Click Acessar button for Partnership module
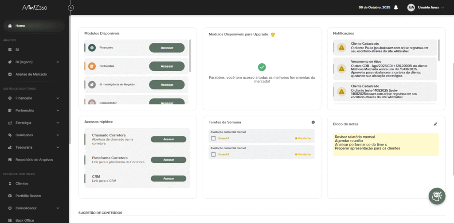The image size is (454, 223). point(167,66)
